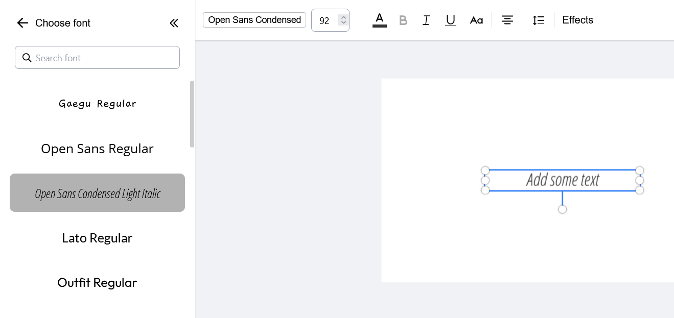Select Lato Regular font
Image resolution: width=674 pixels, height=318 pixels.
pos(97,238)
